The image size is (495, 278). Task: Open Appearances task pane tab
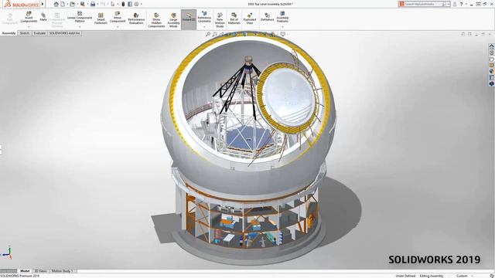[492, 71]
